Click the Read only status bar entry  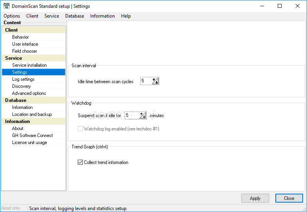11,208
